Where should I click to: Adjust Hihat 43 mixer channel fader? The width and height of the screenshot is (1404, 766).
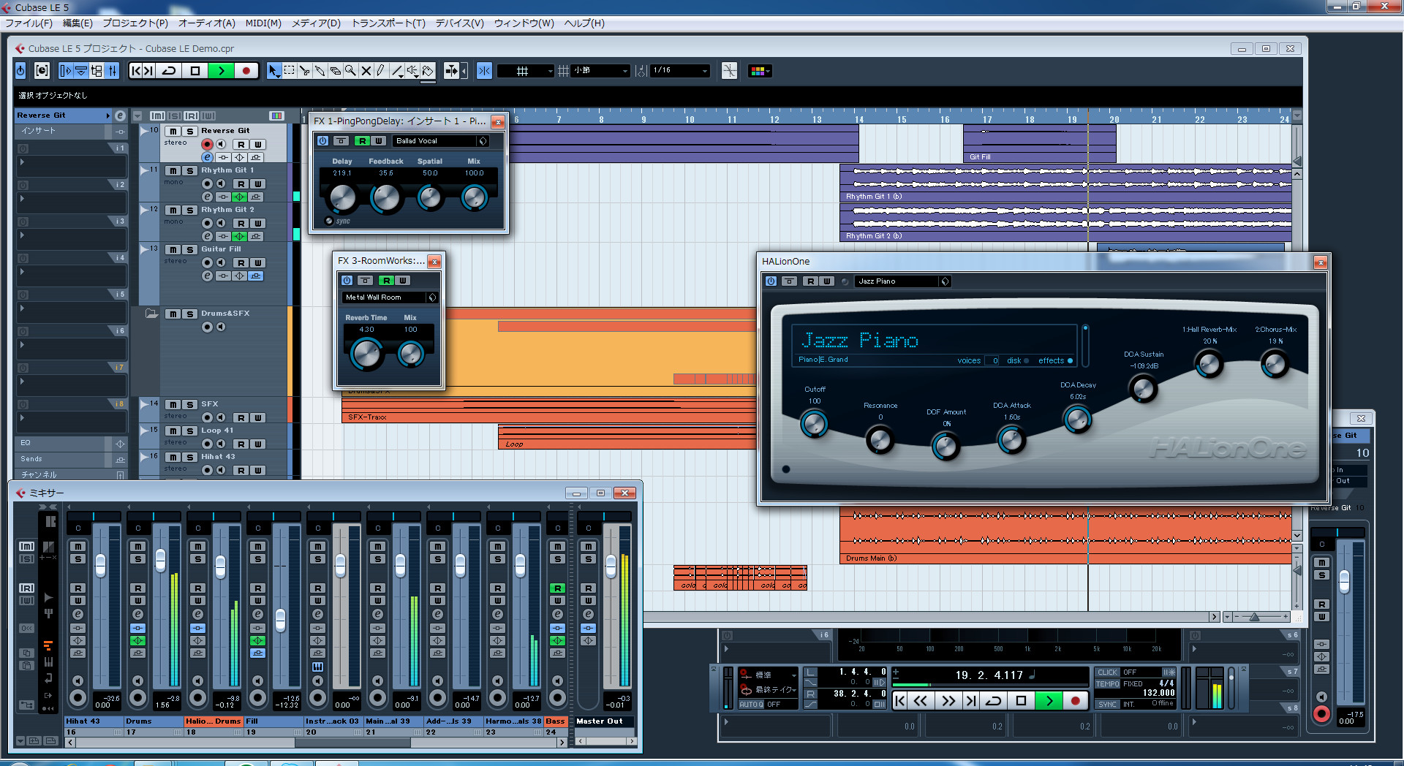pyautogui.click(x=100, y=565)
